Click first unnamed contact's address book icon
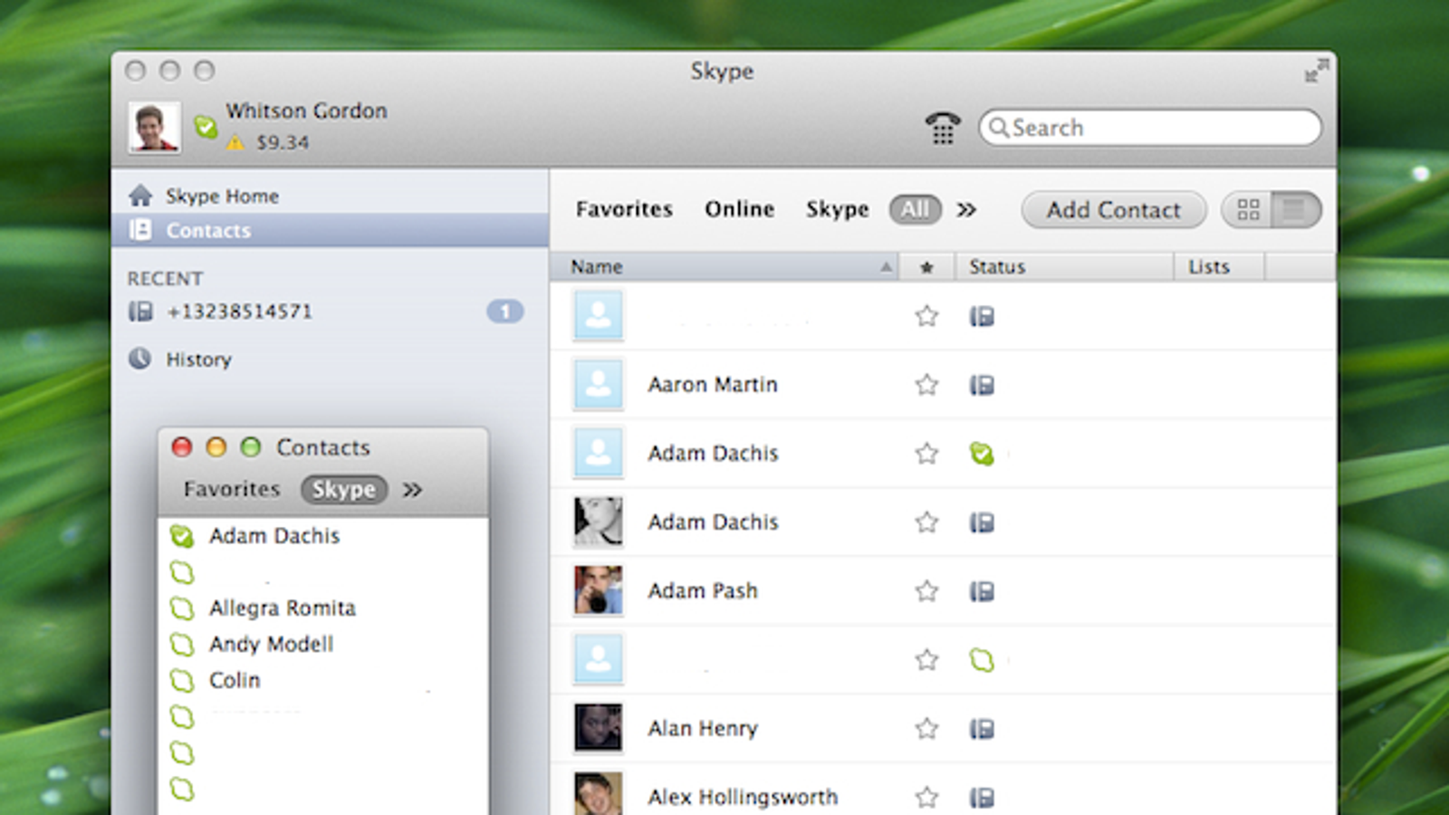 982,316
